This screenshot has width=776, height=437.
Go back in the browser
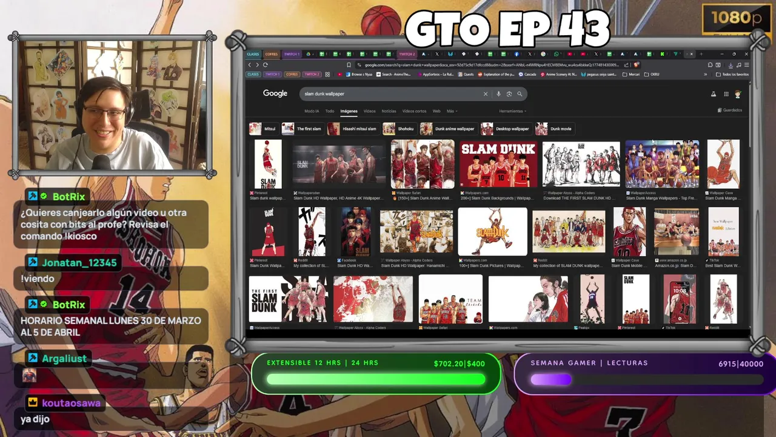(x=249, y=65)
